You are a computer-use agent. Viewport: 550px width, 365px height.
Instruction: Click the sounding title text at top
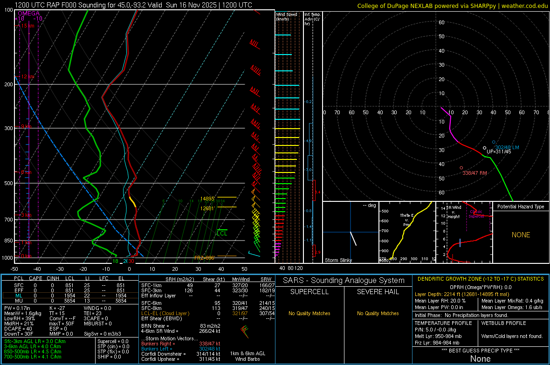tap(133, 5)
